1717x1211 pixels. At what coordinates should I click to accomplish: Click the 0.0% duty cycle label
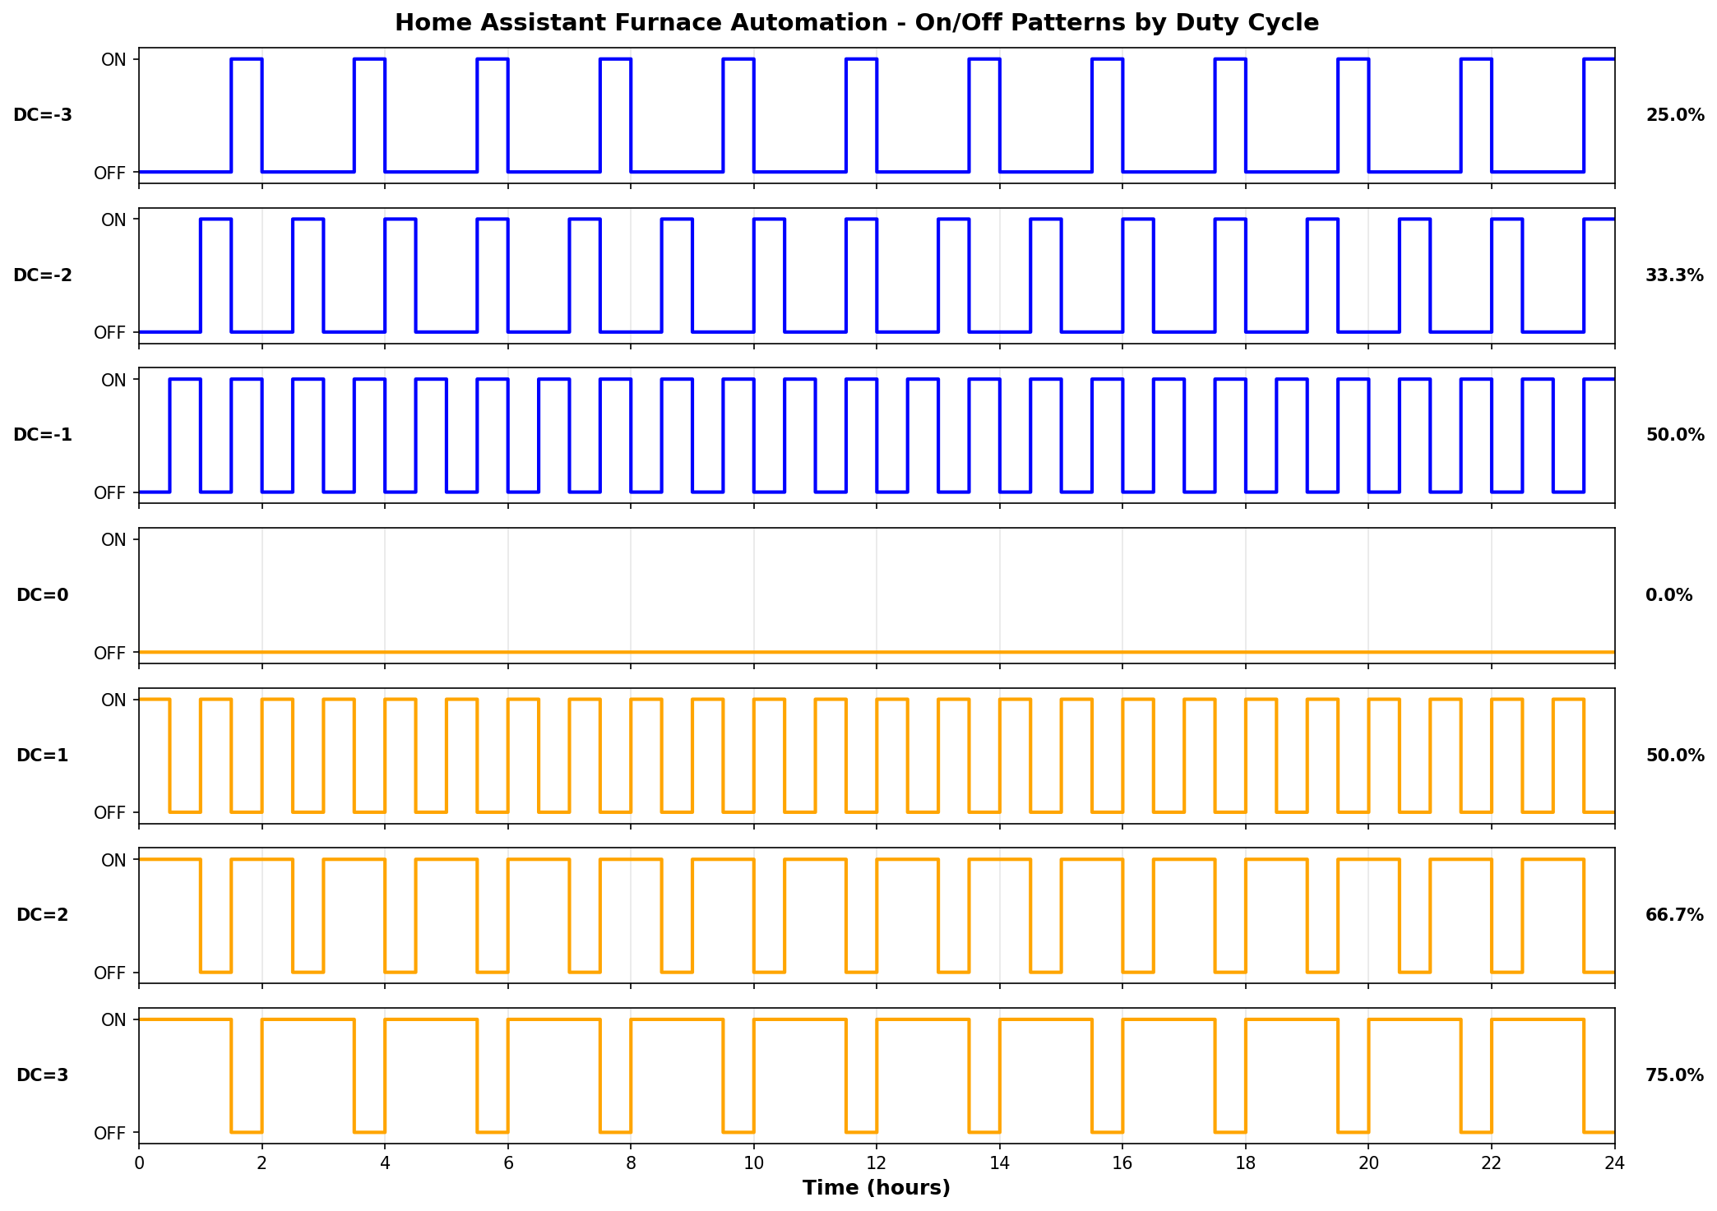1668,595
